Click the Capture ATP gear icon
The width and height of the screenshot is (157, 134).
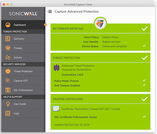coord(8,81)
